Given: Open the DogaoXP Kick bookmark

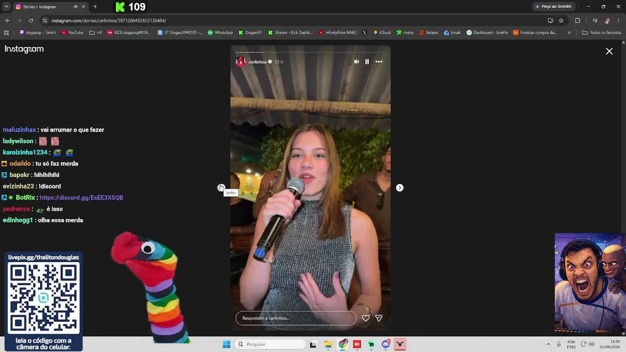Looking at the screenshot, I should pos(250,33).
